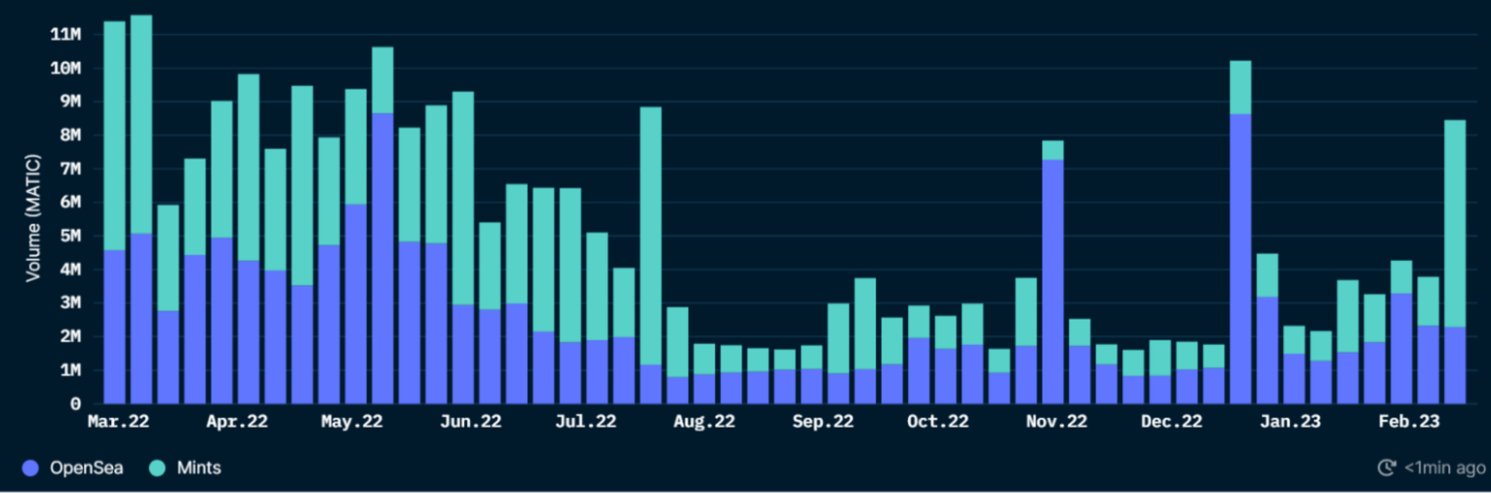
Task: Click the Dec.22 x-axis label
Action: (1171, 422)
